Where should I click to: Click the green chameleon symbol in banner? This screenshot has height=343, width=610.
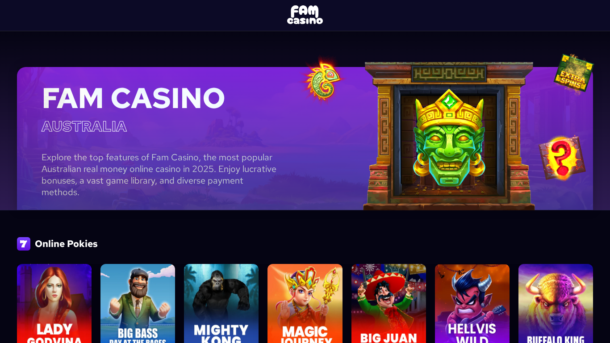tap(323, 80)
